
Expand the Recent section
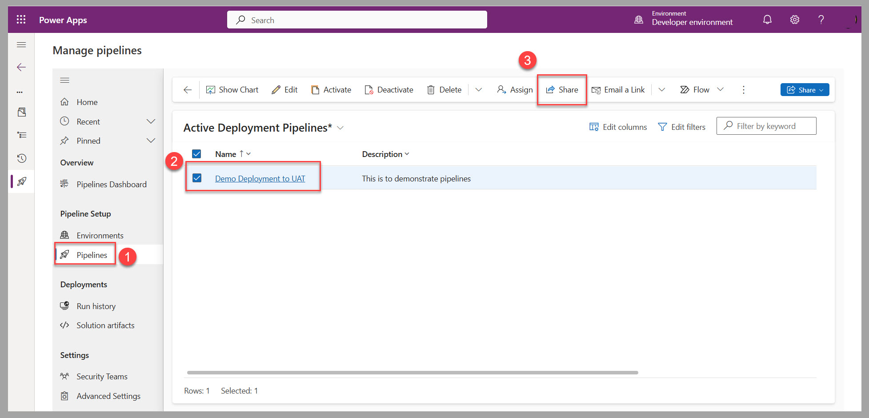point(151,121)
